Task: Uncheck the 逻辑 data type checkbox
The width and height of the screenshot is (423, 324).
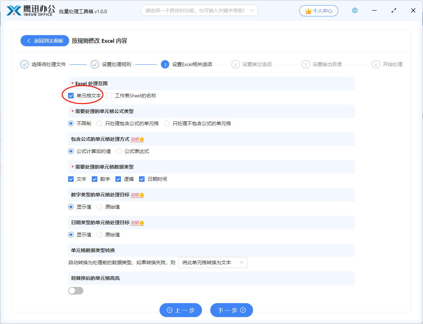Action: pyautogui.click(x=118, y=179)
